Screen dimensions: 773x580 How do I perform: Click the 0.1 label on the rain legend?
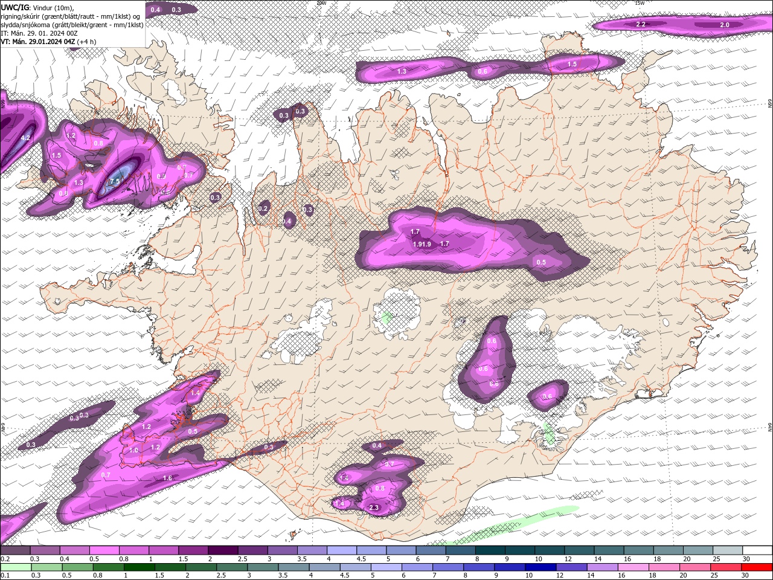point(5,575)
